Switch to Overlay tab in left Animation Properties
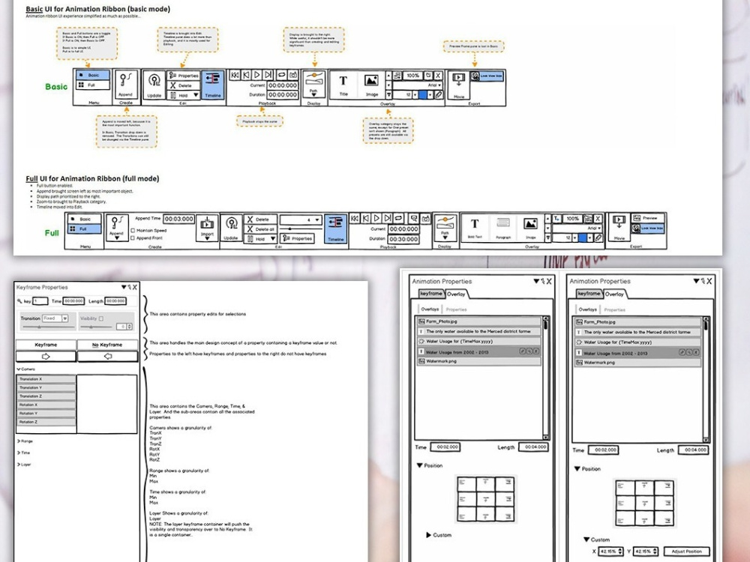The image size is (750, 562). (x=456, y=294)
